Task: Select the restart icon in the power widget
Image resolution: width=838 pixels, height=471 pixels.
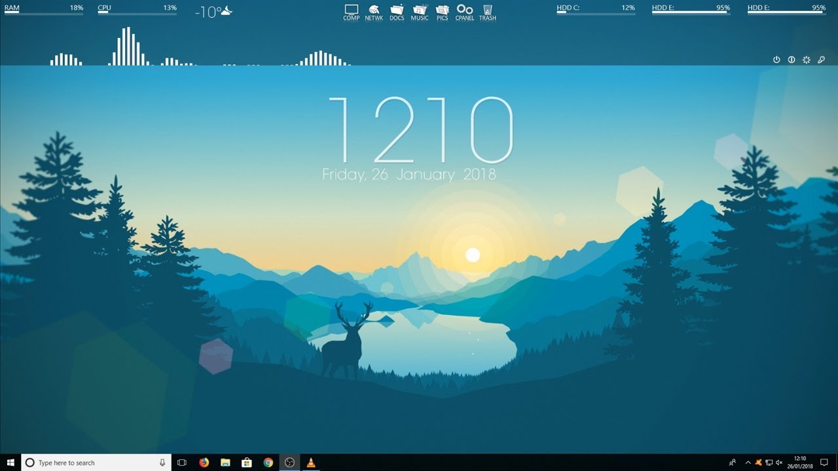Action: click(x=791, y=60)
